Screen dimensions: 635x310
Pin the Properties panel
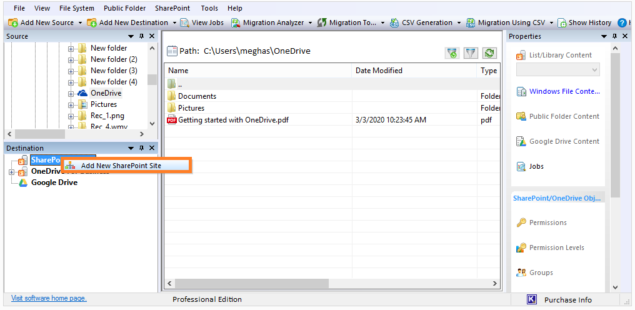point(614,36)
